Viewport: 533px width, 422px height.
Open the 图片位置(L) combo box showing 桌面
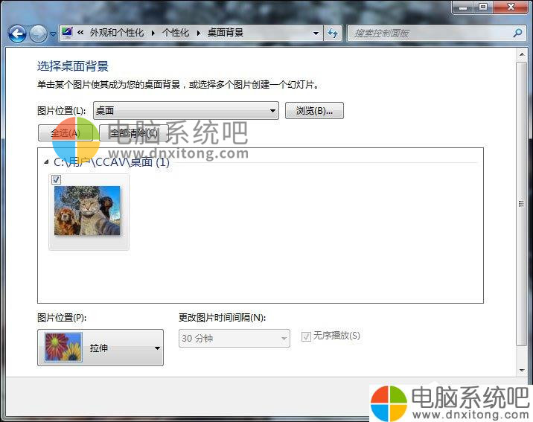(186, 110)
